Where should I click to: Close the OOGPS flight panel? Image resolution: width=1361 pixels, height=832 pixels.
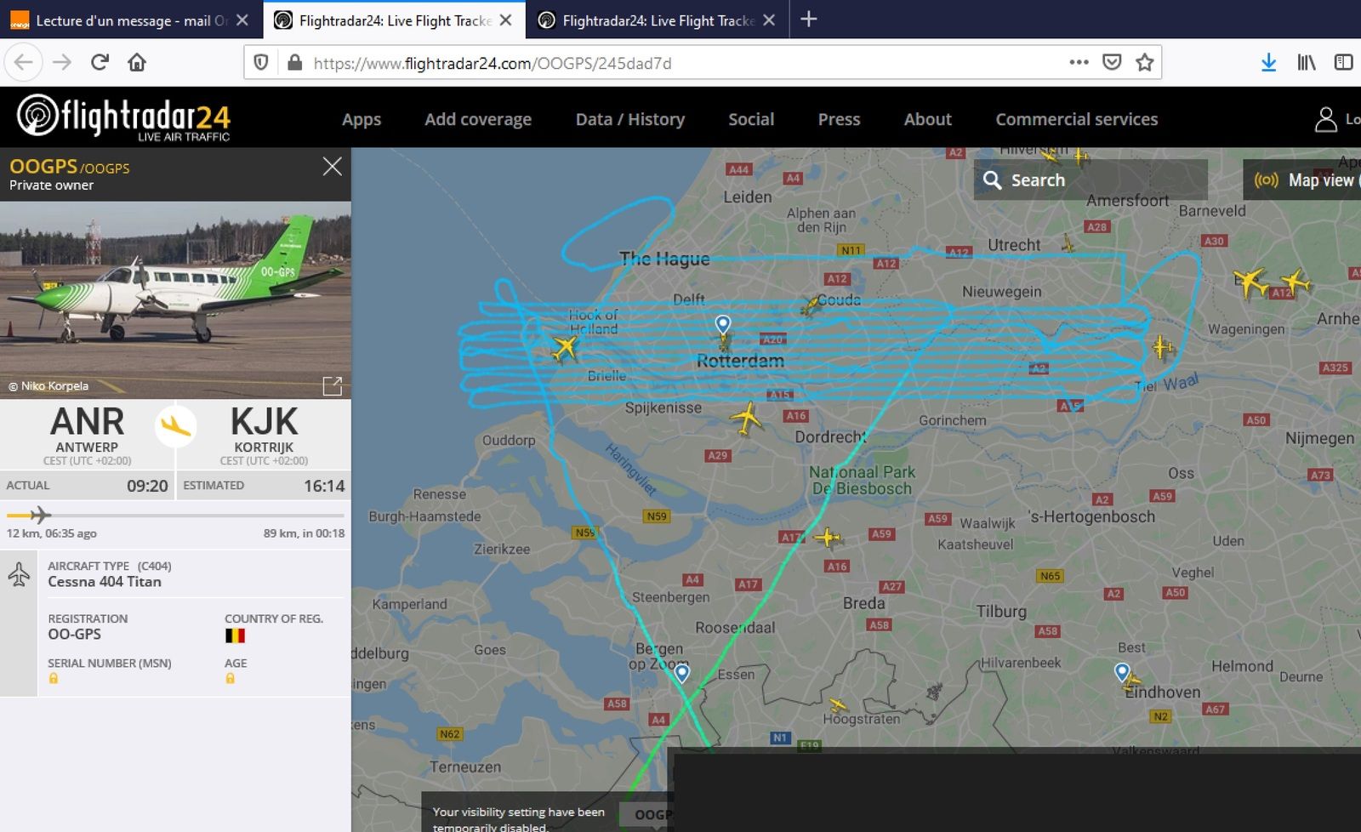pyautogui.click(x=333, y=166)
